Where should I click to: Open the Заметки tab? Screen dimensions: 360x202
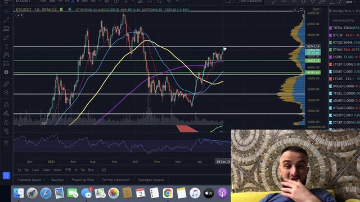(57, 180)
